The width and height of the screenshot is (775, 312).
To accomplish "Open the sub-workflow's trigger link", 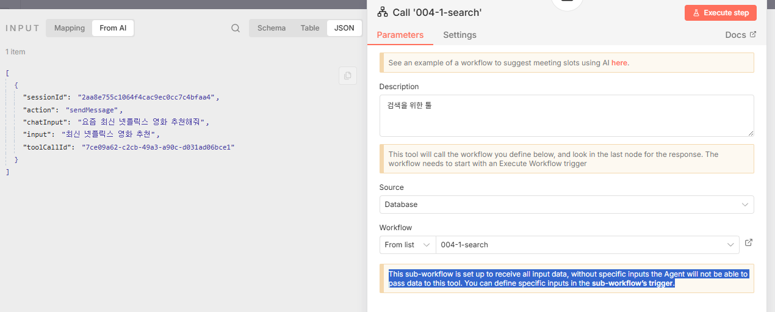I will (632, 283).
